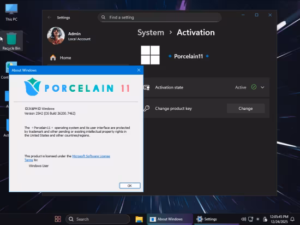
Task: Click the key icon for product key
Action: point(147,108)
